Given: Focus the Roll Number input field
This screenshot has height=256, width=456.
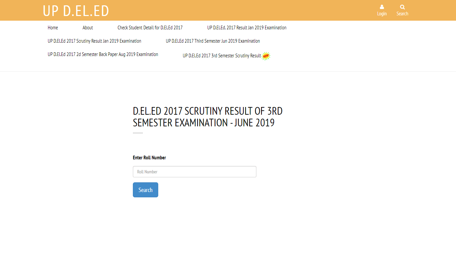Looking at the screenshot, I should click(194, 172).
